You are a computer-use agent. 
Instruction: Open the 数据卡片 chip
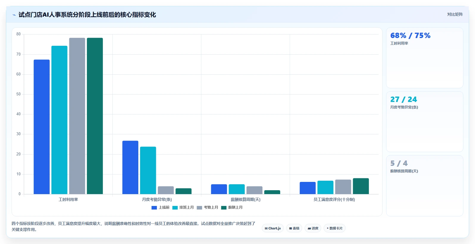[335, 228]
